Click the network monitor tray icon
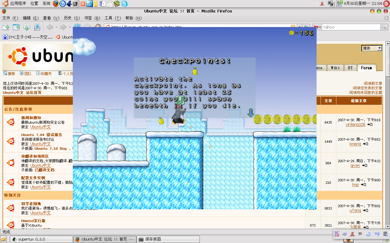This screenshot has width=390, height=243. pyautogui.click(x=331, y=4)
